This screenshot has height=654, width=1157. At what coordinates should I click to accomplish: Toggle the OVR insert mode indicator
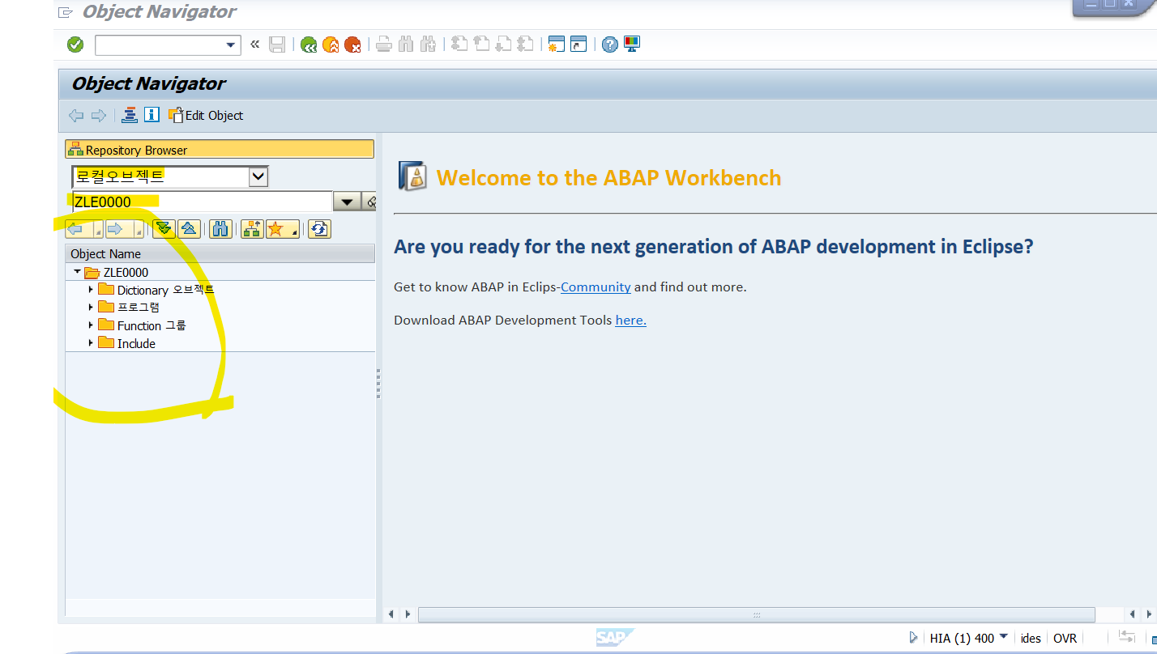[x=1065, y=638]
